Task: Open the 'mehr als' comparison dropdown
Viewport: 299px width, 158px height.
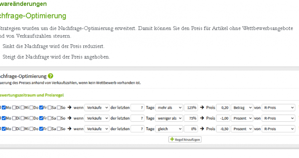Action: pos(169,107)
